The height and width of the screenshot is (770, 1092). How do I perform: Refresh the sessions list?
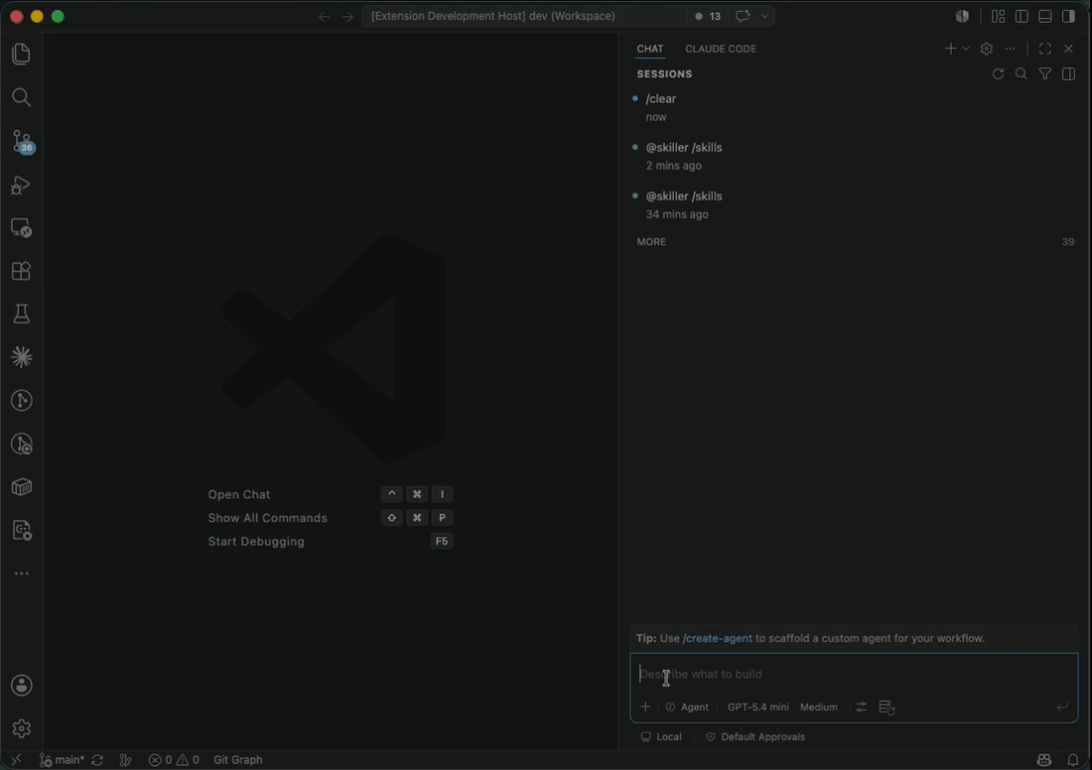pyautogui.click(x=998, y=73)
